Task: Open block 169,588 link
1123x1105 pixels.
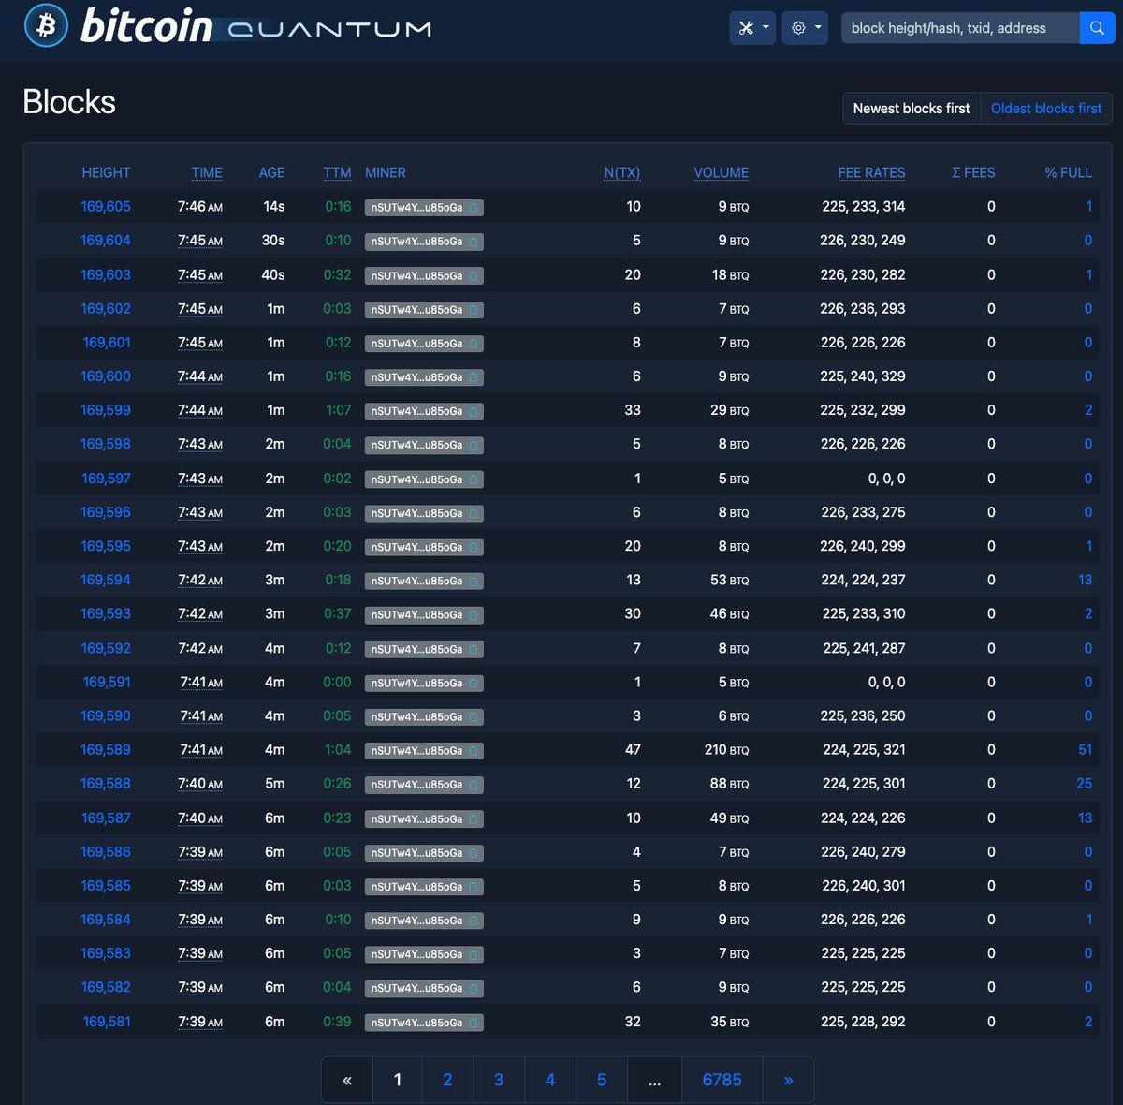Action: pyautogui.click(x=106, y=784)
